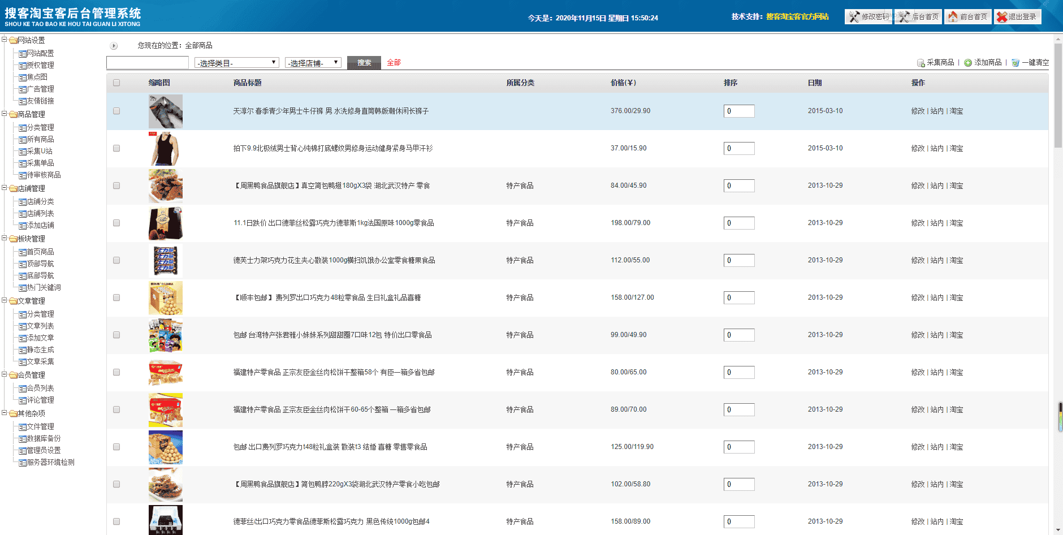Click the 搜索 search button
This screenshot has height=535, width=1063.
[364, 62]
